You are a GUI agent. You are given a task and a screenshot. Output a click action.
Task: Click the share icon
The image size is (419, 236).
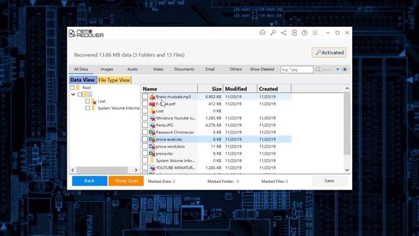(x=283, y=33)
